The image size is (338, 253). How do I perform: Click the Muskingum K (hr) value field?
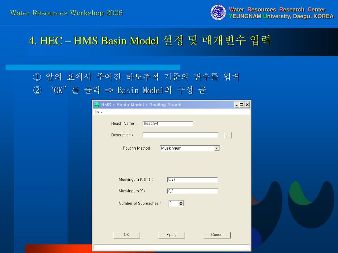coord(192,180)
